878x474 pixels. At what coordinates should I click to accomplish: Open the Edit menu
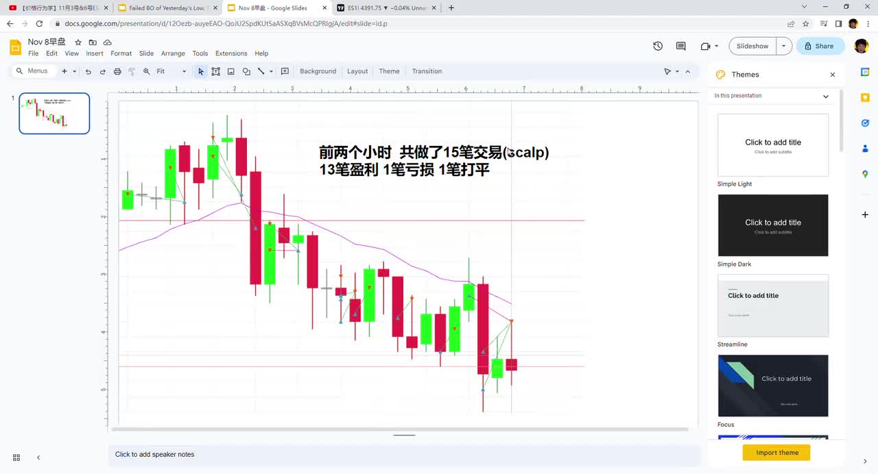(x=51, y=53)
